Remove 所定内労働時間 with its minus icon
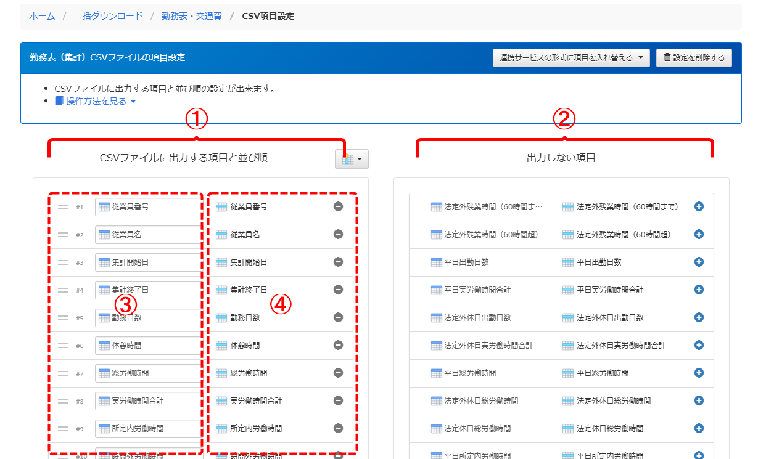Screen dimensions: 766x459 click(338, 428)
